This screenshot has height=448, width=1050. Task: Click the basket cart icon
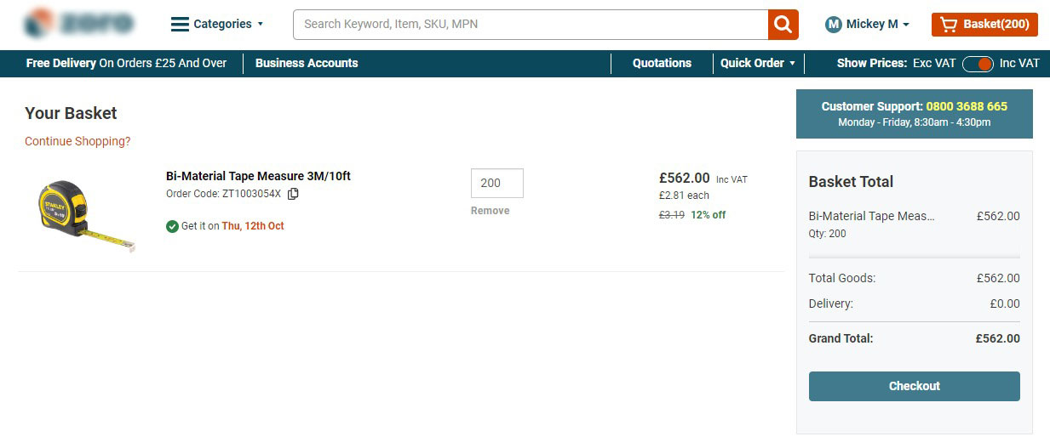[x=949, y=25]
